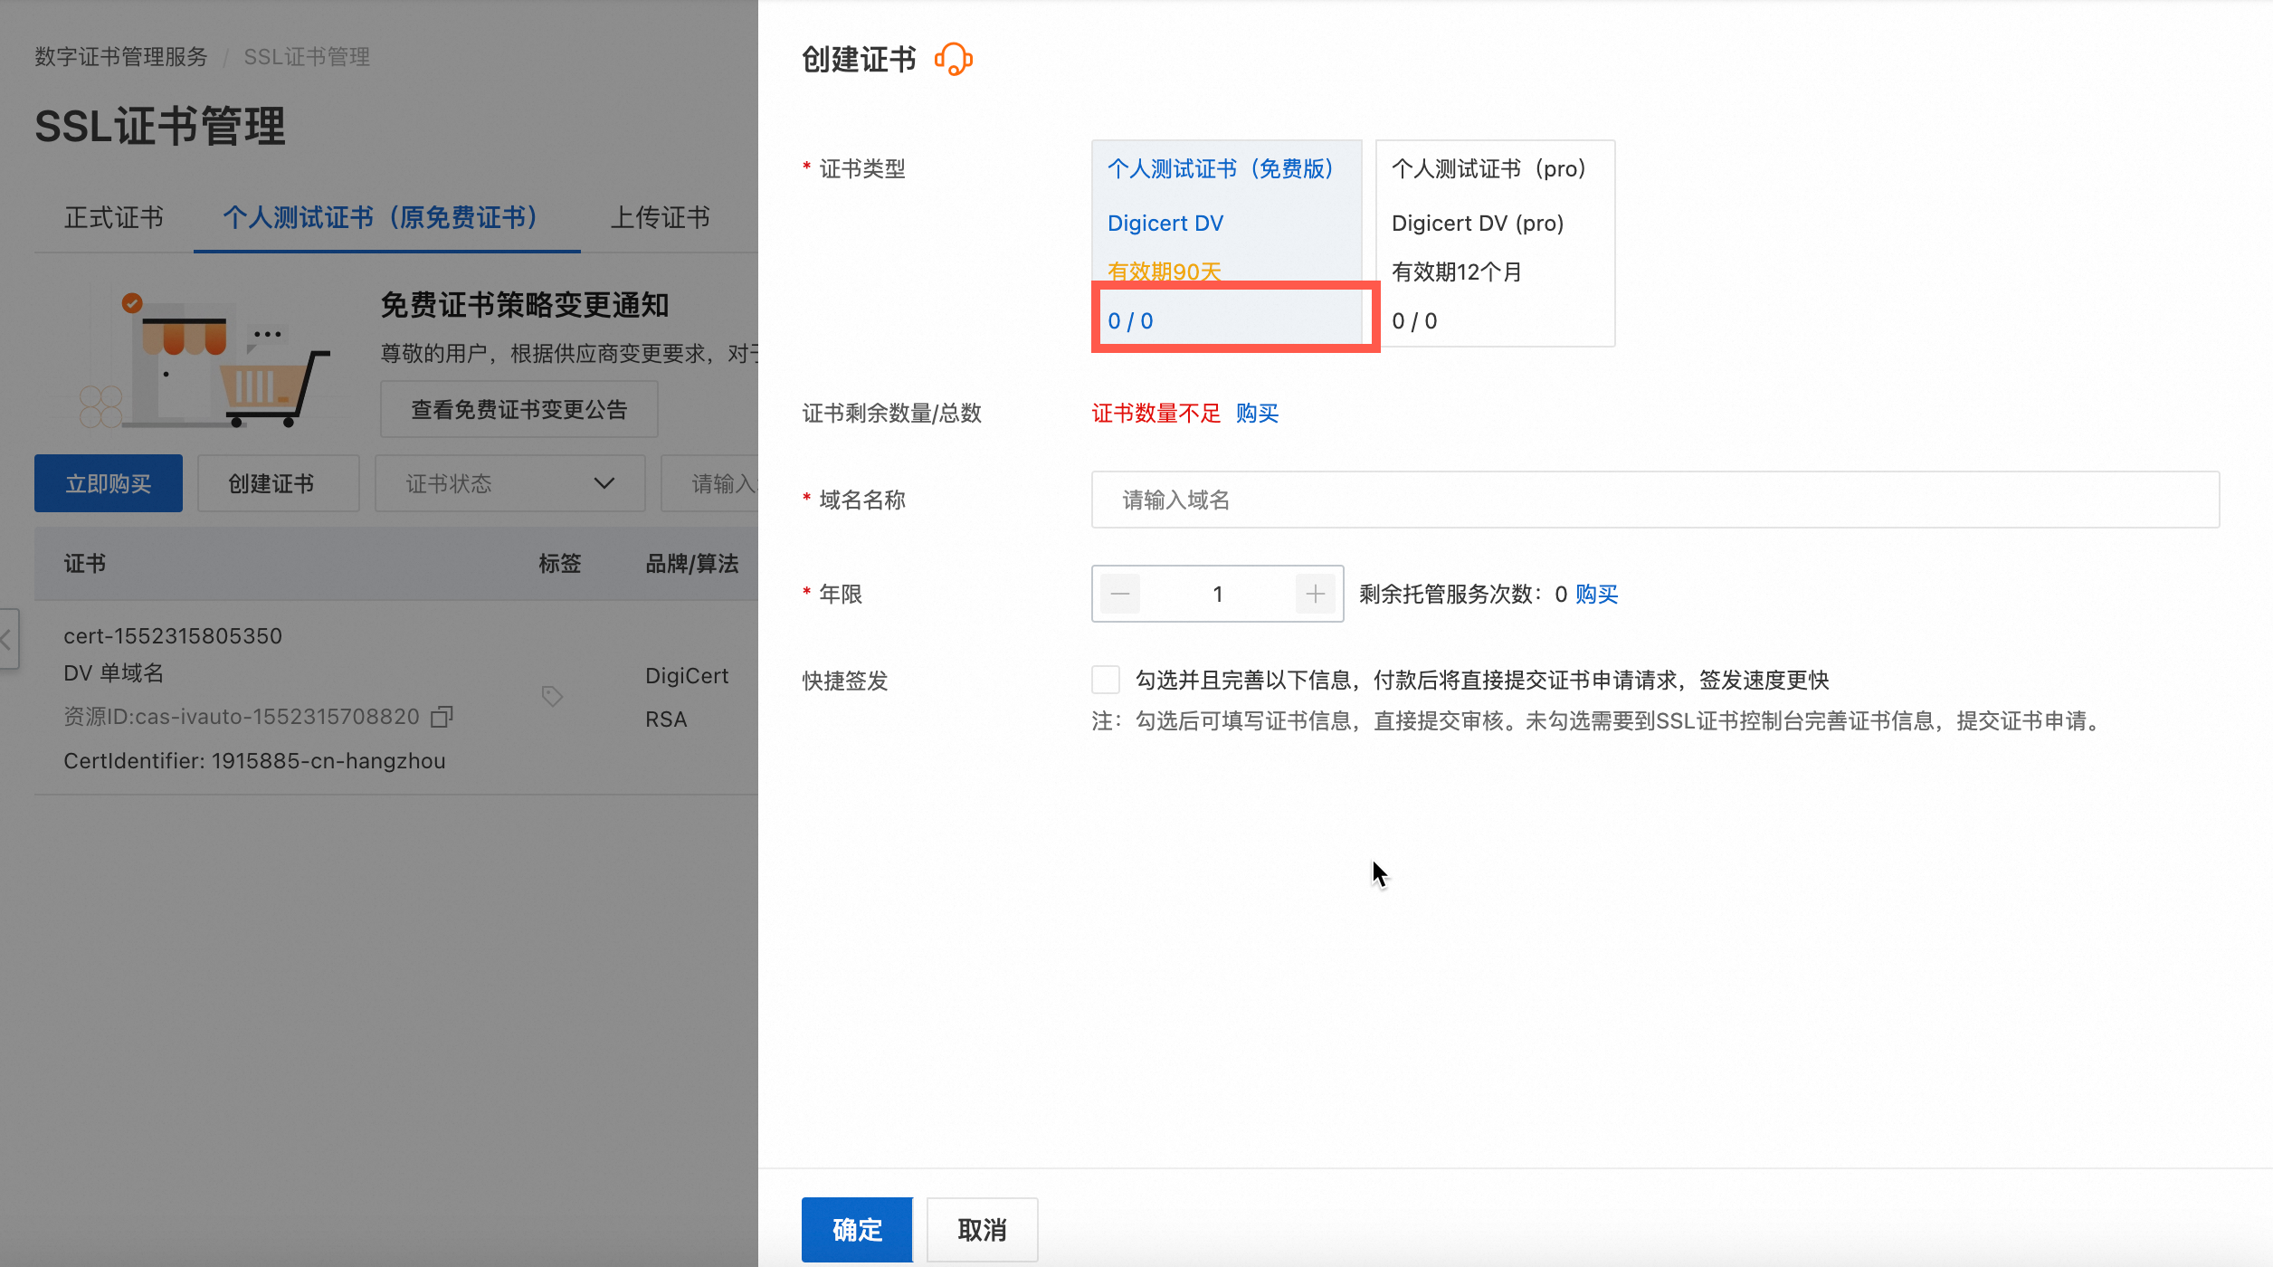This screenshot has height=1267, width=2273.
Task: Click the 确定 button
Action: coord(857,1229)
